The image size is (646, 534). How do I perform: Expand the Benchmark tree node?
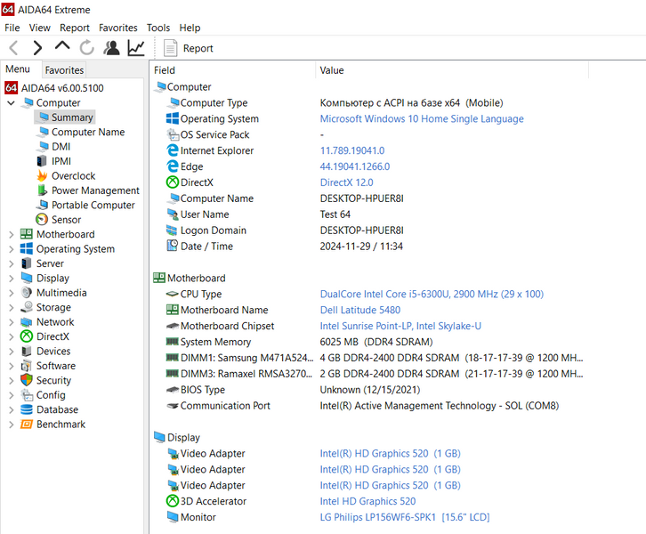pyautogui.click(x=12, y=425)
